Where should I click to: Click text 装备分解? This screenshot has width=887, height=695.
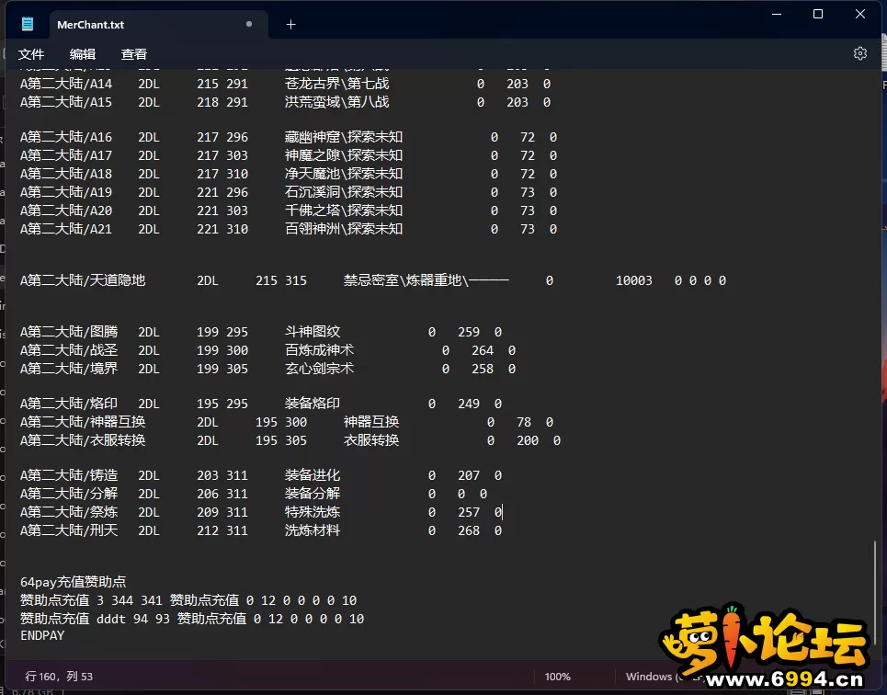[313, 494]
